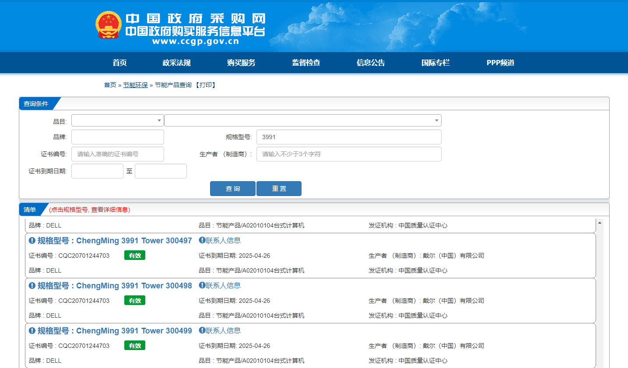Click the 查询条件 panel header tab
Screen dimensions: 628x368
click(x=36, y=104)
